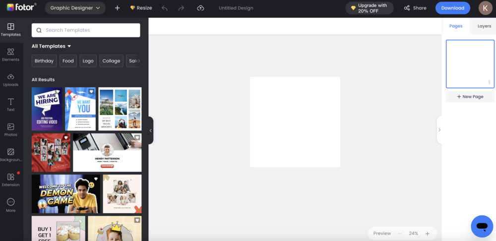Expand the Graphic Designer dropdown
496x241 pixels.
(x=75, y=8)
